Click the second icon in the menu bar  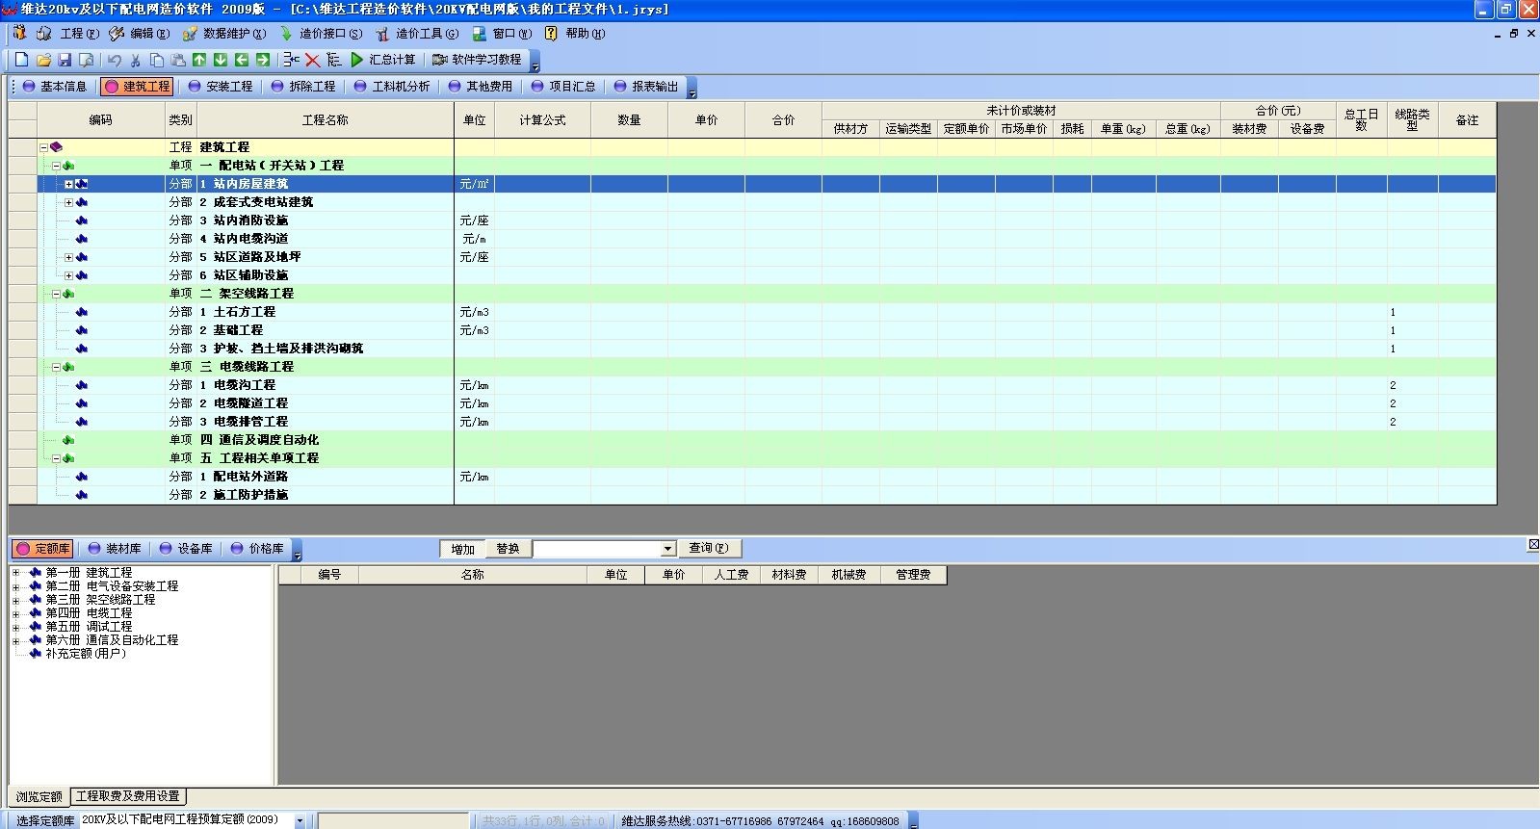[43, 33]
